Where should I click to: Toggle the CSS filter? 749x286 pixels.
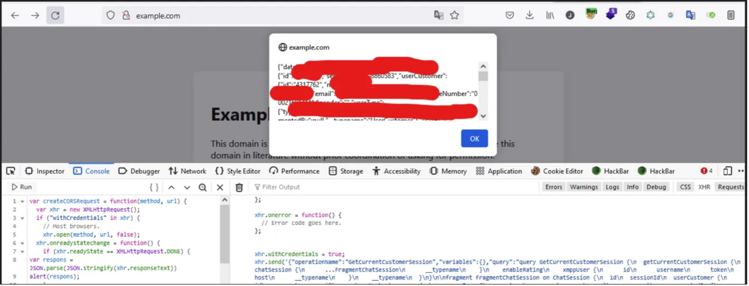click(685, 187)
